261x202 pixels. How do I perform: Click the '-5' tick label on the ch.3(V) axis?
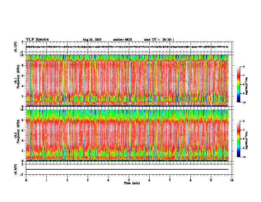(22, 175)
